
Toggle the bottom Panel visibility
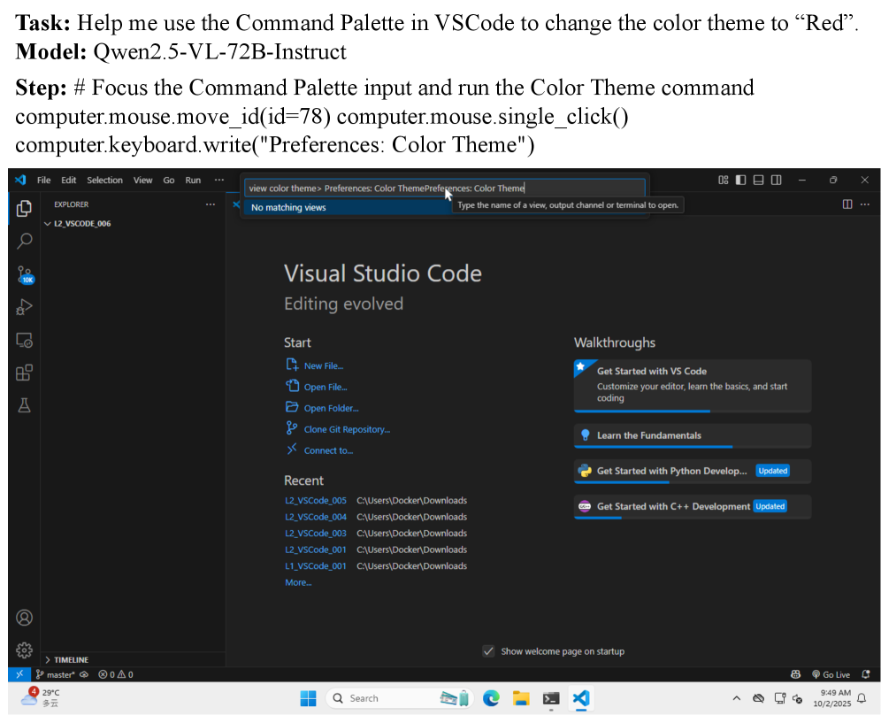point(758,180)
